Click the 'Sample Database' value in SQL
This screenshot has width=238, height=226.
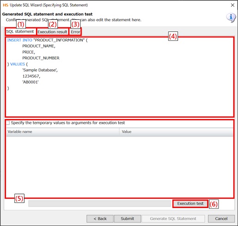40,70
